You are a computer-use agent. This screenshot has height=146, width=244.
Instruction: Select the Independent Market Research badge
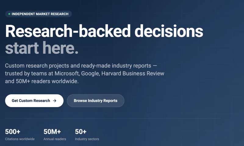point(38,14)
